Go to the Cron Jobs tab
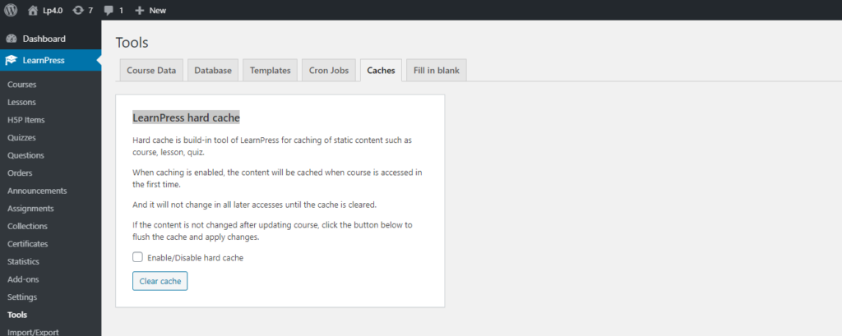Screen dimensions: 842x336 (329, 71)
